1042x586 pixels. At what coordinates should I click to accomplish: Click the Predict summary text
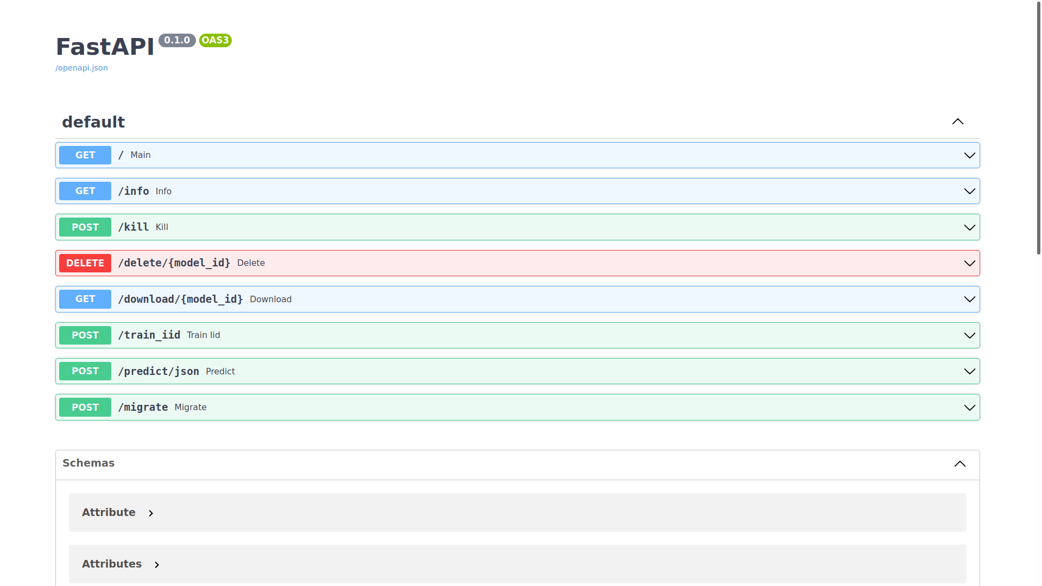tap(220, 371)
